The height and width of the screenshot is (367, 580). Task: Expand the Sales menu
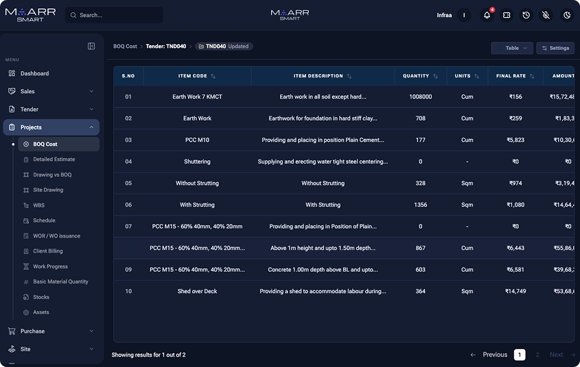point(51,91)
